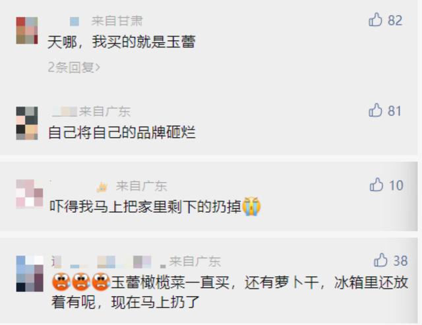
Task: Expand the 2条回复 replies link
Action: (74, 67)
